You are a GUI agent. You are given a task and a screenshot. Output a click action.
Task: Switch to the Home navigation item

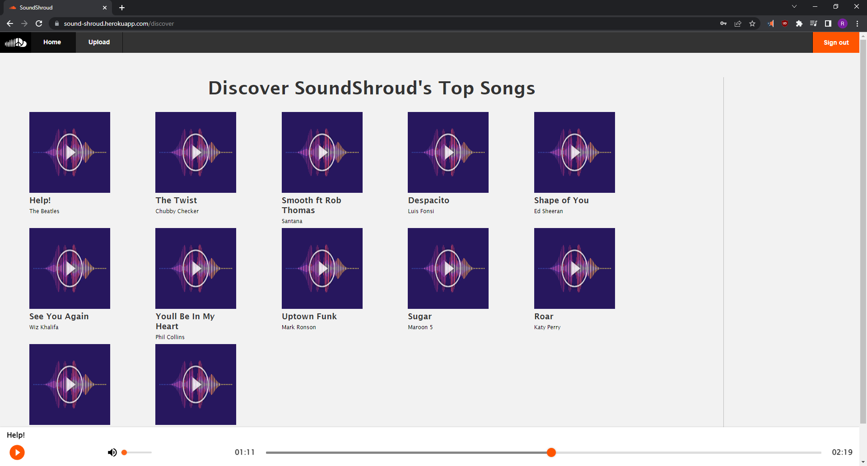(52, 42)
